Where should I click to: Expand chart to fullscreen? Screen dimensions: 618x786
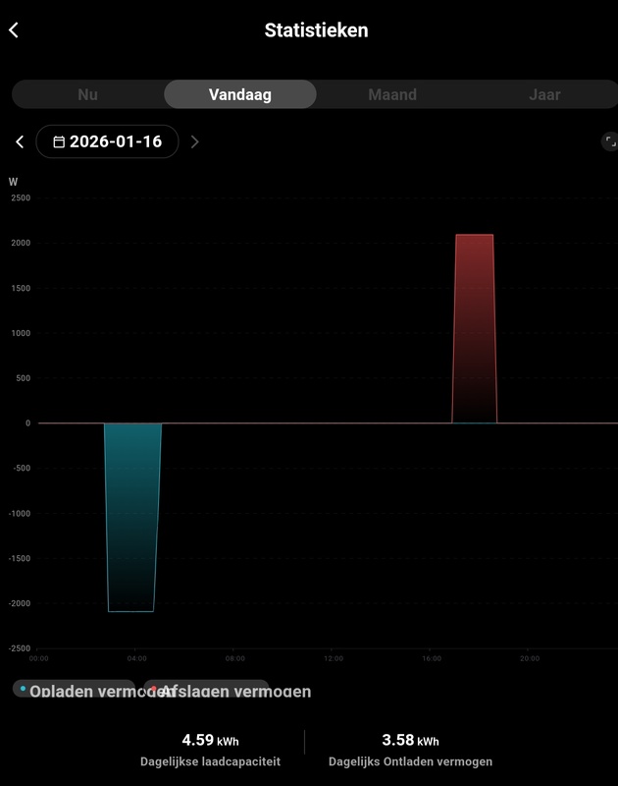tap(610, 141)
